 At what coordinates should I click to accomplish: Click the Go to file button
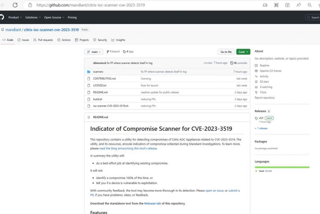(226, 52)
